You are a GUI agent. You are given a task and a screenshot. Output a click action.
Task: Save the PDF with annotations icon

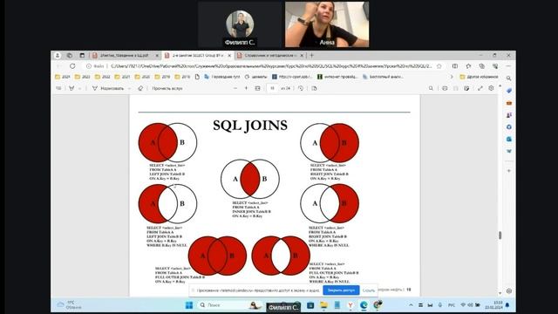466,88
